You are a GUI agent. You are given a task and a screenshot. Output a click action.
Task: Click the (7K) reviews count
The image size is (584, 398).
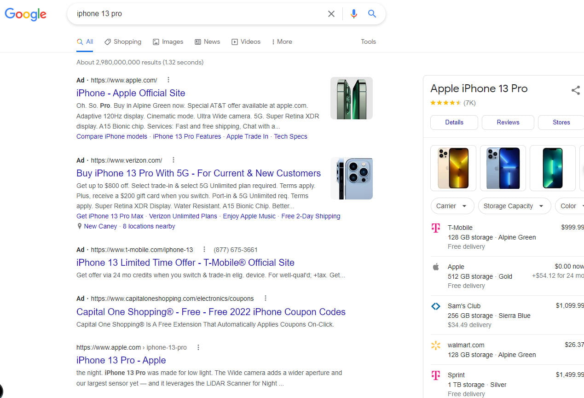tap(469, 103)
